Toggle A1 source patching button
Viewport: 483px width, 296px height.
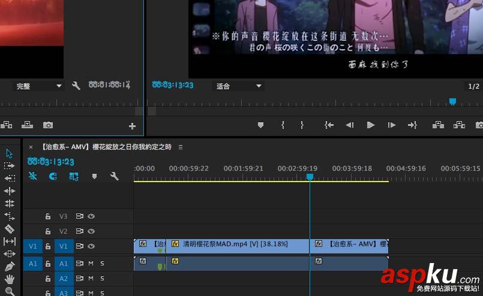pyautogui.click(x=33, y=264)
